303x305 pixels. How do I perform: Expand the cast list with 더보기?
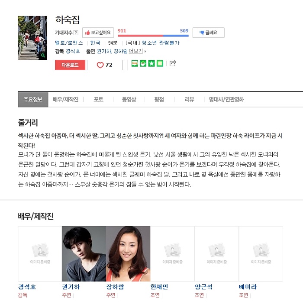coord(137,51)
